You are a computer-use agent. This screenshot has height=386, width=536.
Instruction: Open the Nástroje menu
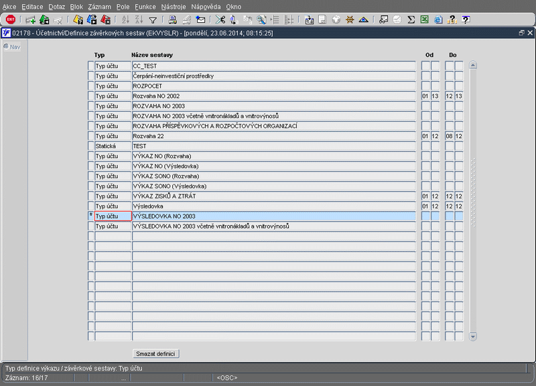174,7
